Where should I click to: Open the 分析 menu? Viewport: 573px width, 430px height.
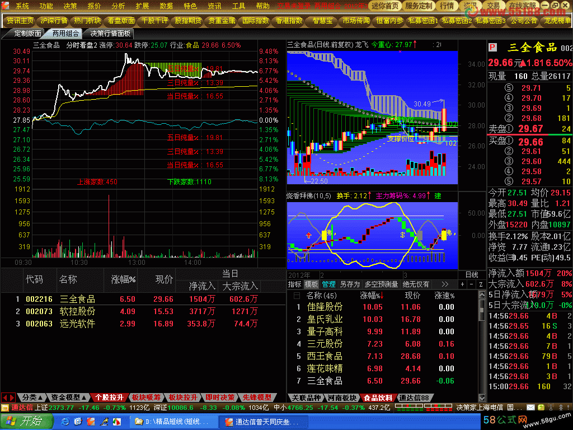coord(118,6)
